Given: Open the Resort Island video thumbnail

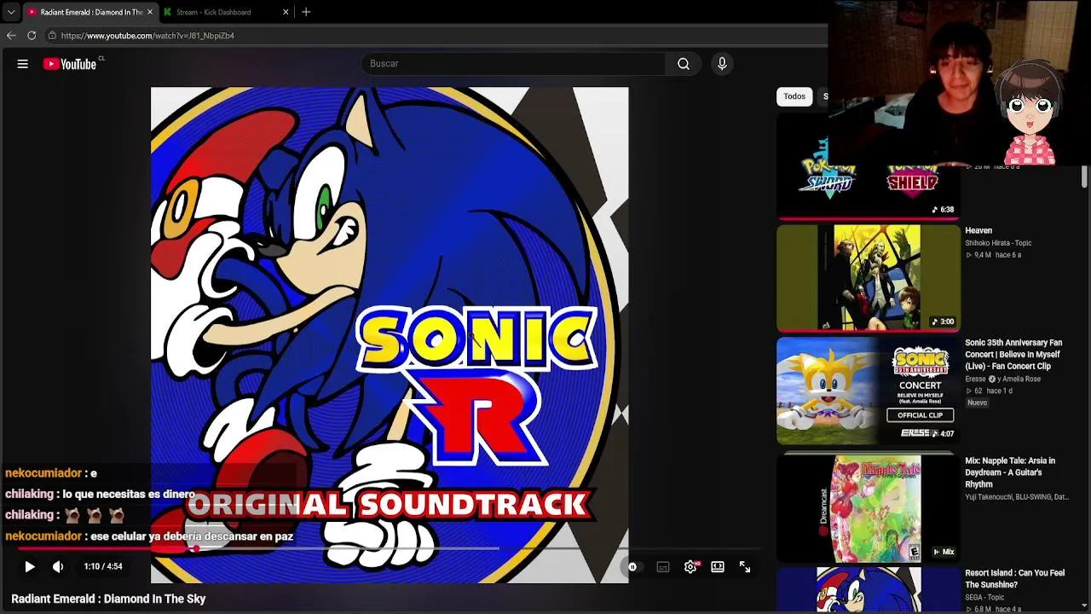Looking at the screenshot, I should pos(868,590).
